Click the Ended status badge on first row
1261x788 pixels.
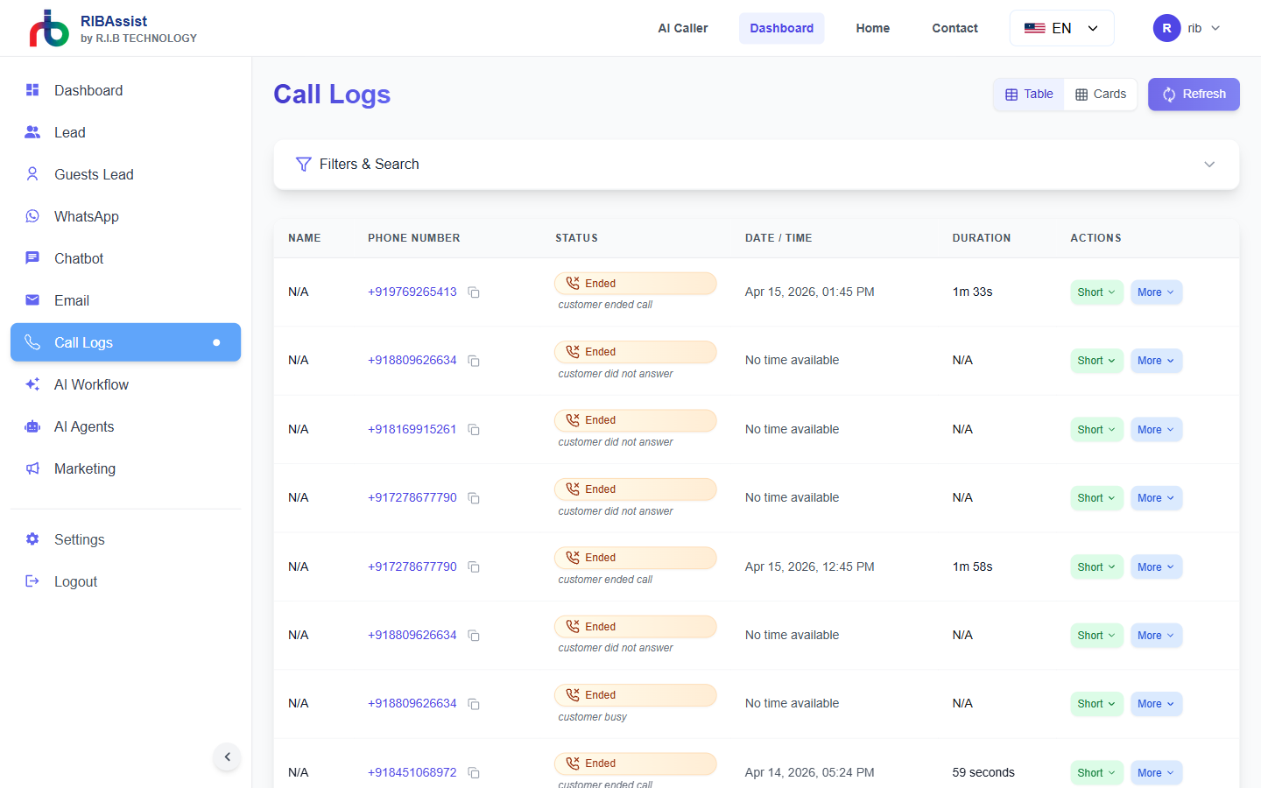[635, 283]
